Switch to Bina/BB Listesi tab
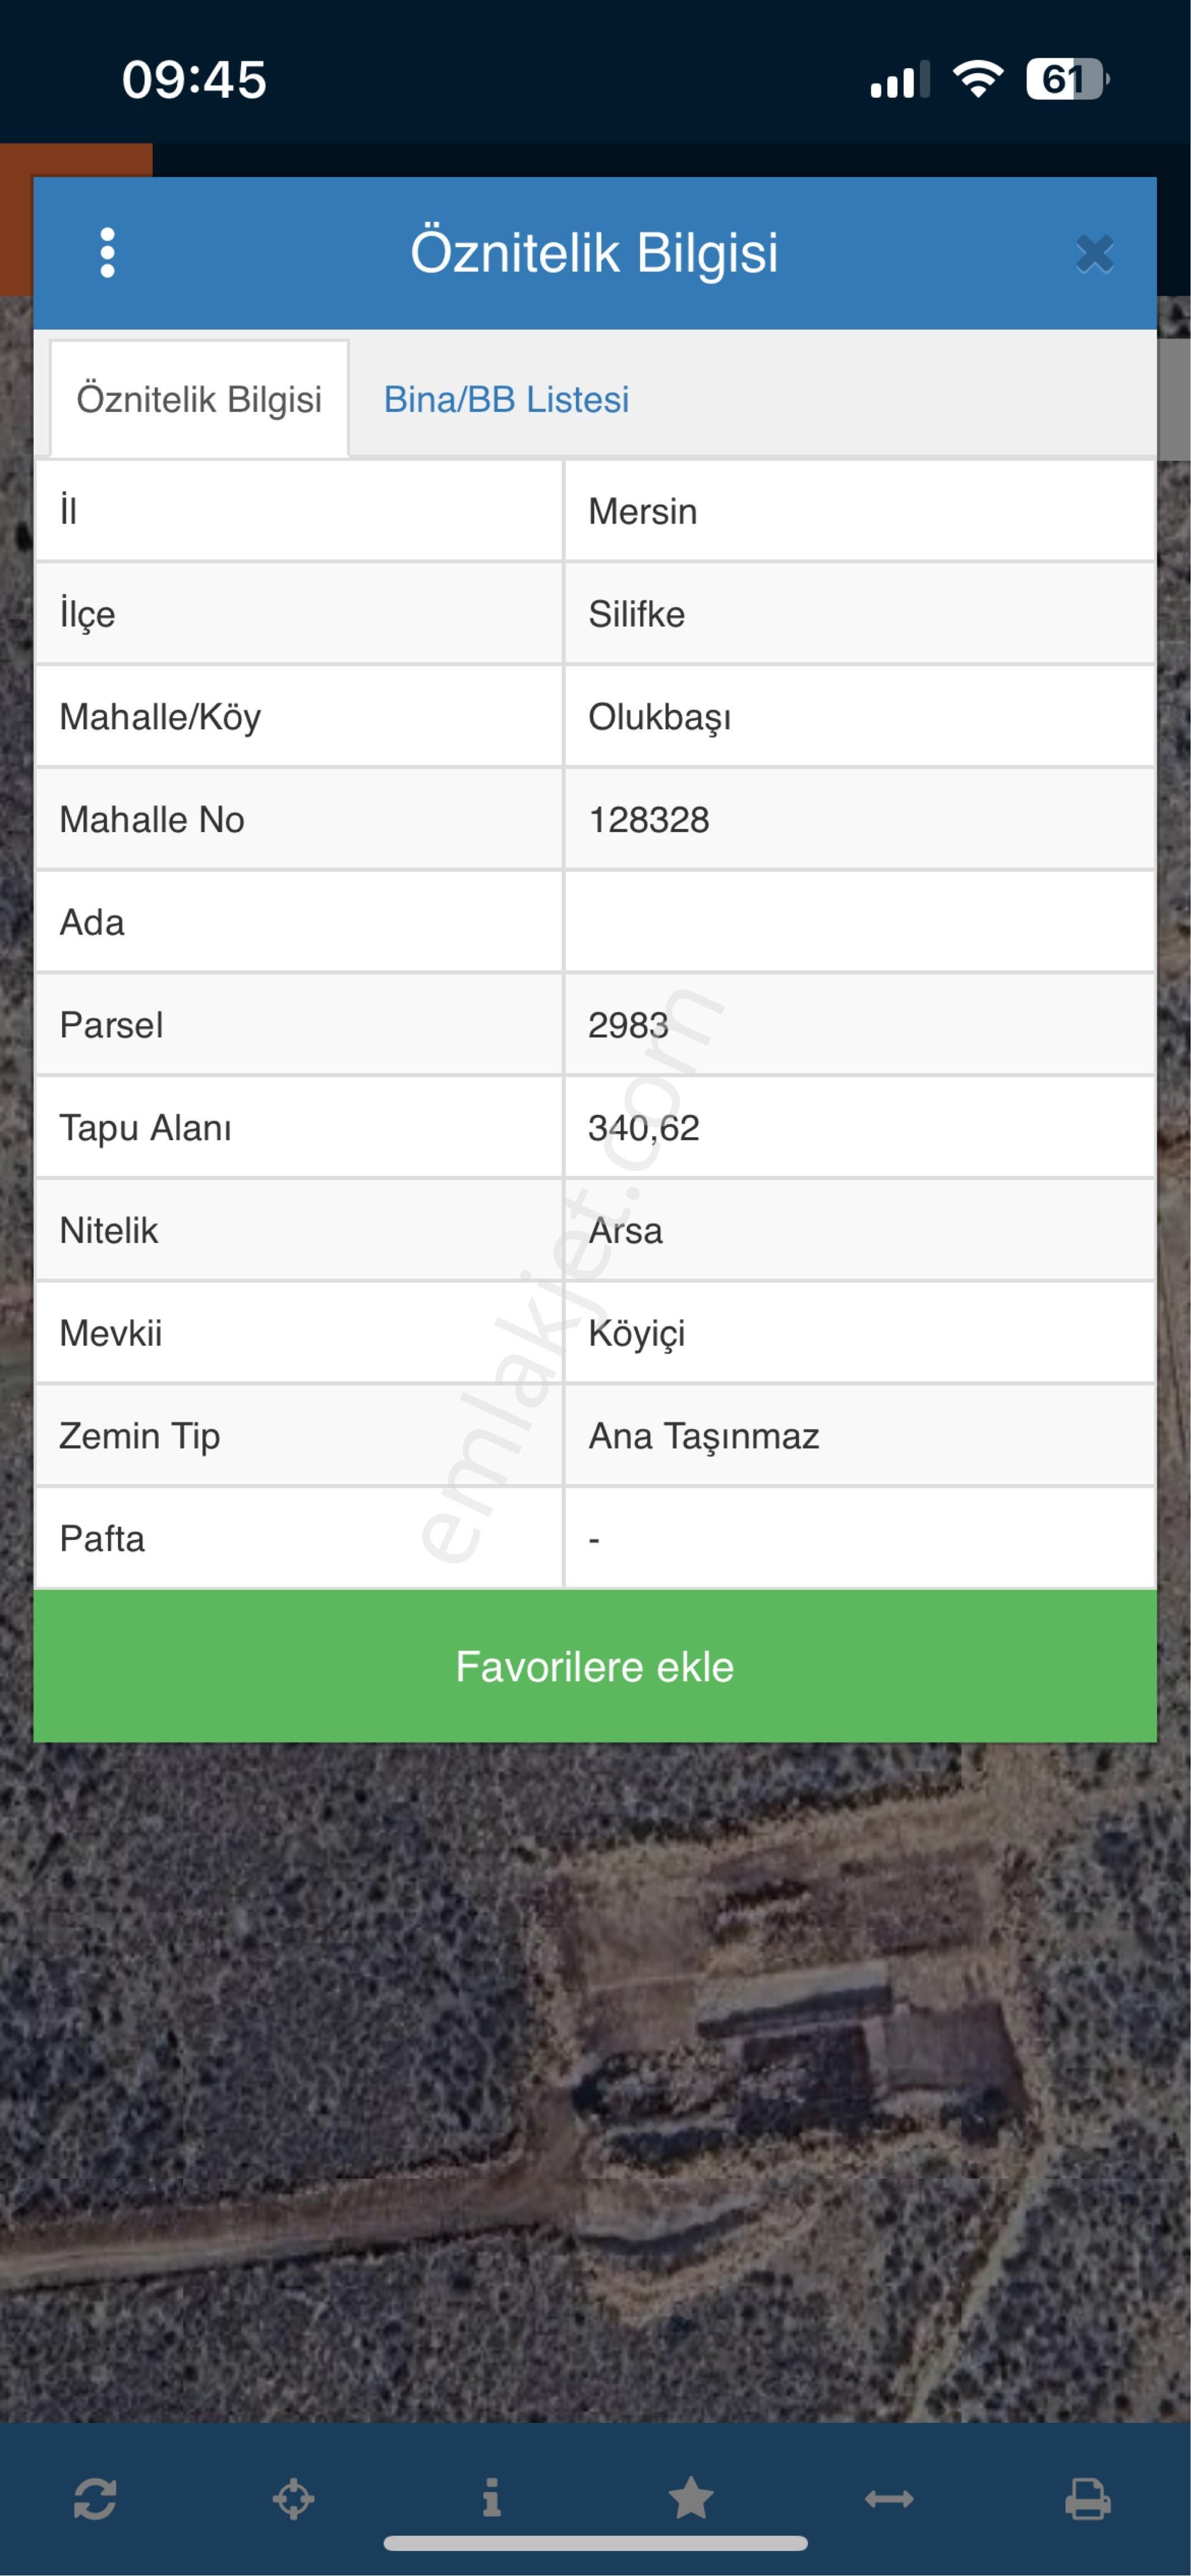1191x2576 pixels. coord(507,400)
